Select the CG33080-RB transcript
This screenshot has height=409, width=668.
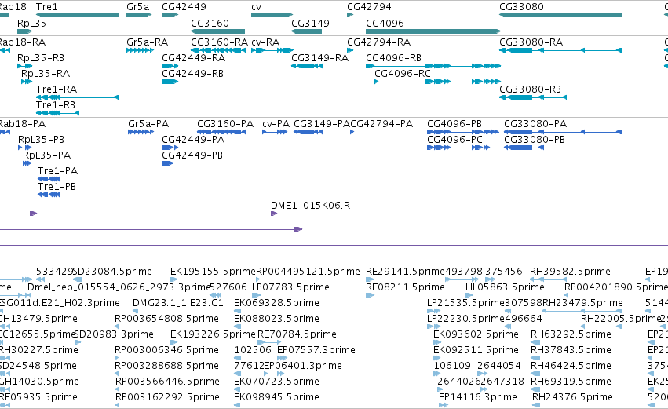coord(533,97)
